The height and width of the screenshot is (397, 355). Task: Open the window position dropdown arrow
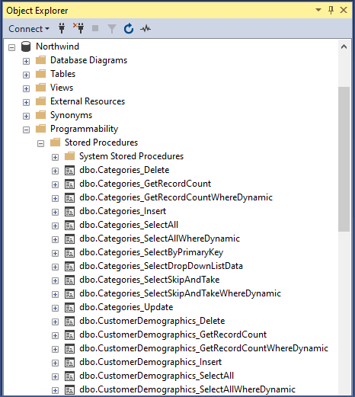click(x=318, y=10)
